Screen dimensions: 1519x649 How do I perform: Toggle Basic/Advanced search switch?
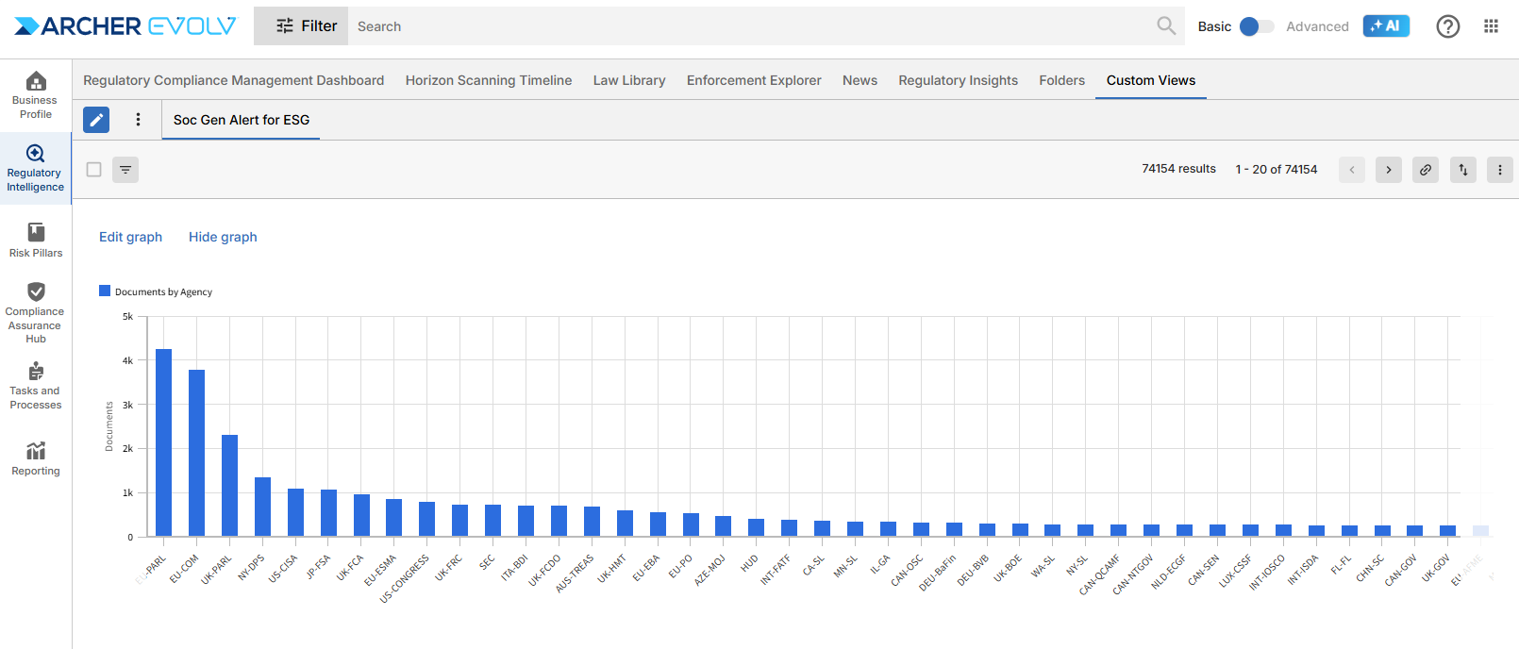[x=1256, y=26]
